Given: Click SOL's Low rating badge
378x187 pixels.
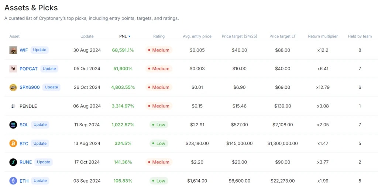Looking at the screenshot, I should point(159,125).
